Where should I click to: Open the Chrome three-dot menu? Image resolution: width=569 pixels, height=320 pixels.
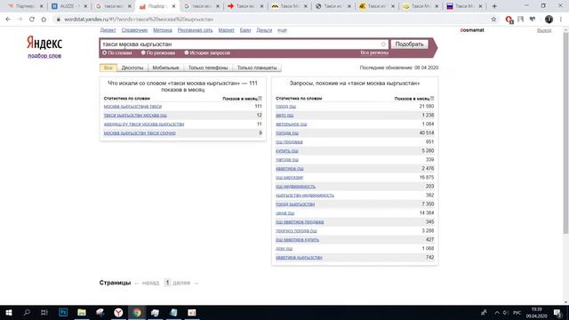click(561, 20)
